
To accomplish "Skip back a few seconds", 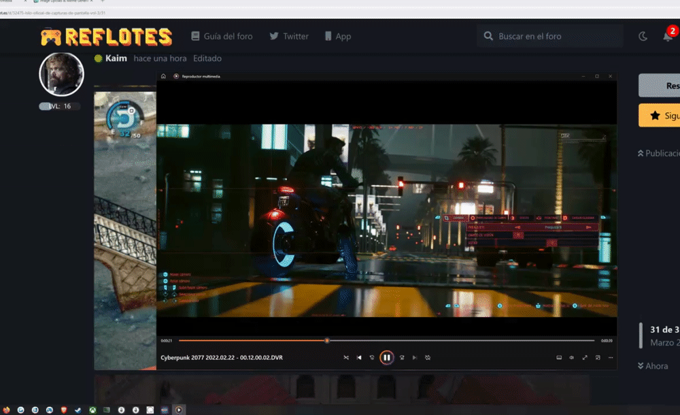I will click(372, 358).
